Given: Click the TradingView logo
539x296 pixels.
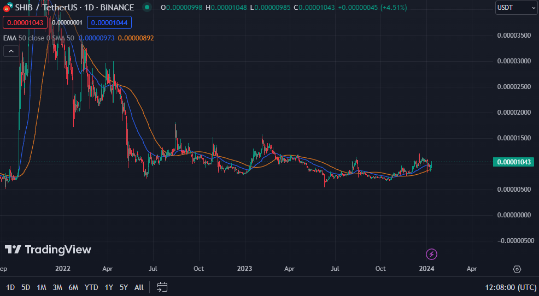Looking at the screenshot, I should pyautogui.click(x=48, y=250).
